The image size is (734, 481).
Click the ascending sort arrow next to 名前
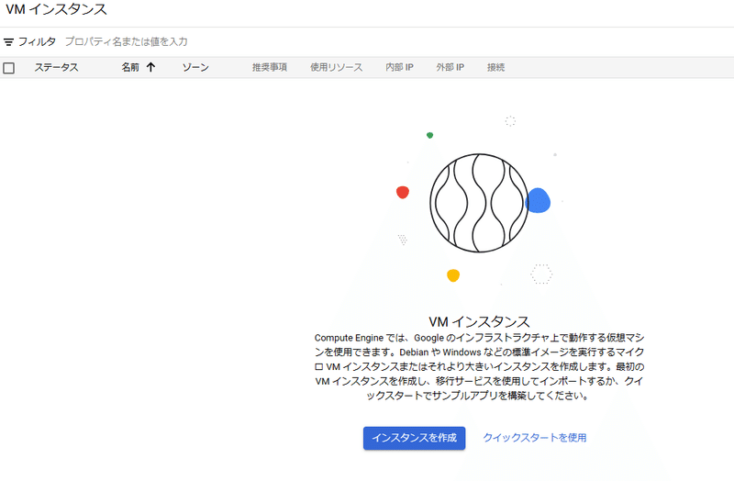(150, 67)
